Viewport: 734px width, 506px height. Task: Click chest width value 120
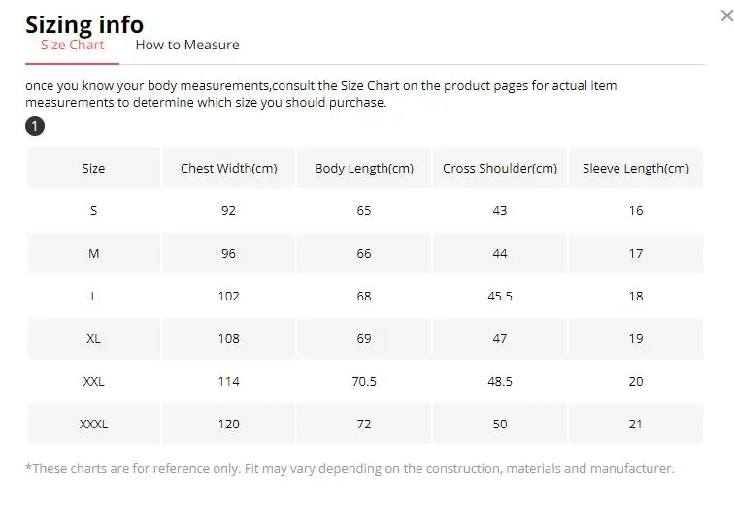coord(228,424)
